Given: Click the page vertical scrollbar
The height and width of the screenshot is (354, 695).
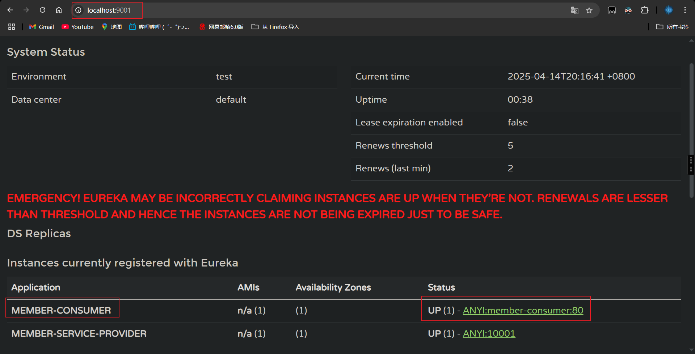Looking at the screenshot, I should click(691, 130).
